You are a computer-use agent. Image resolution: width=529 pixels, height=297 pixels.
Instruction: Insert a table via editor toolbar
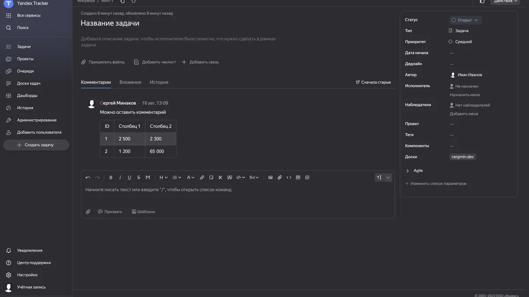(x=298, y=177)
